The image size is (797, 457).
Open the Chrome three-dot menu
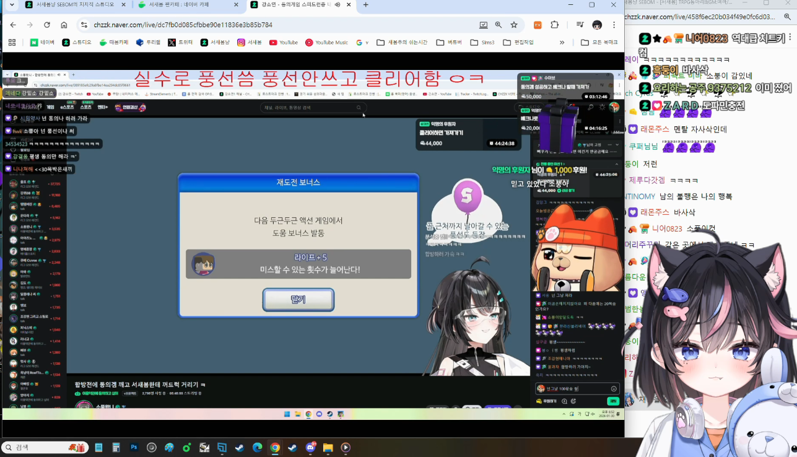(x=614, y=25)
